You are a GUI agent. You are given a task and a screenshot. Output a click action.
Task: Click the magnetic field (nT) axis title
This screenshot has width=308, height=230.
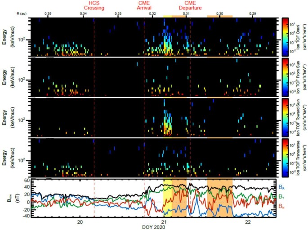(x=13, y=198)
